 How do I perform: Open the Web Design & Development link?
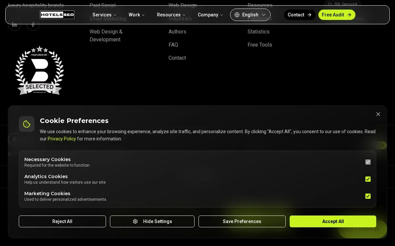[x=106, y=36]
